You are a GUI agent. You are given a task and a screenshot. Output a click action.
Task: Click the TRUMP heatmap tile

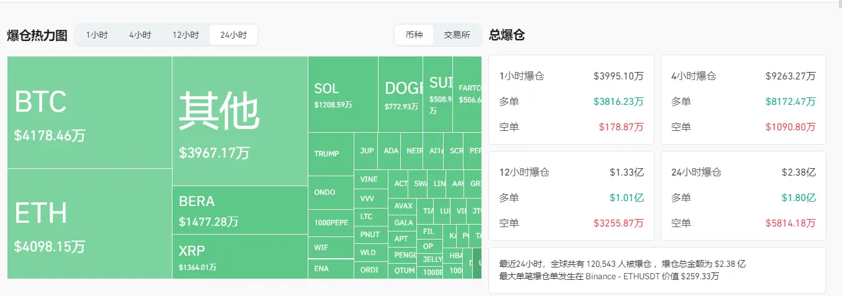point(331,154)
